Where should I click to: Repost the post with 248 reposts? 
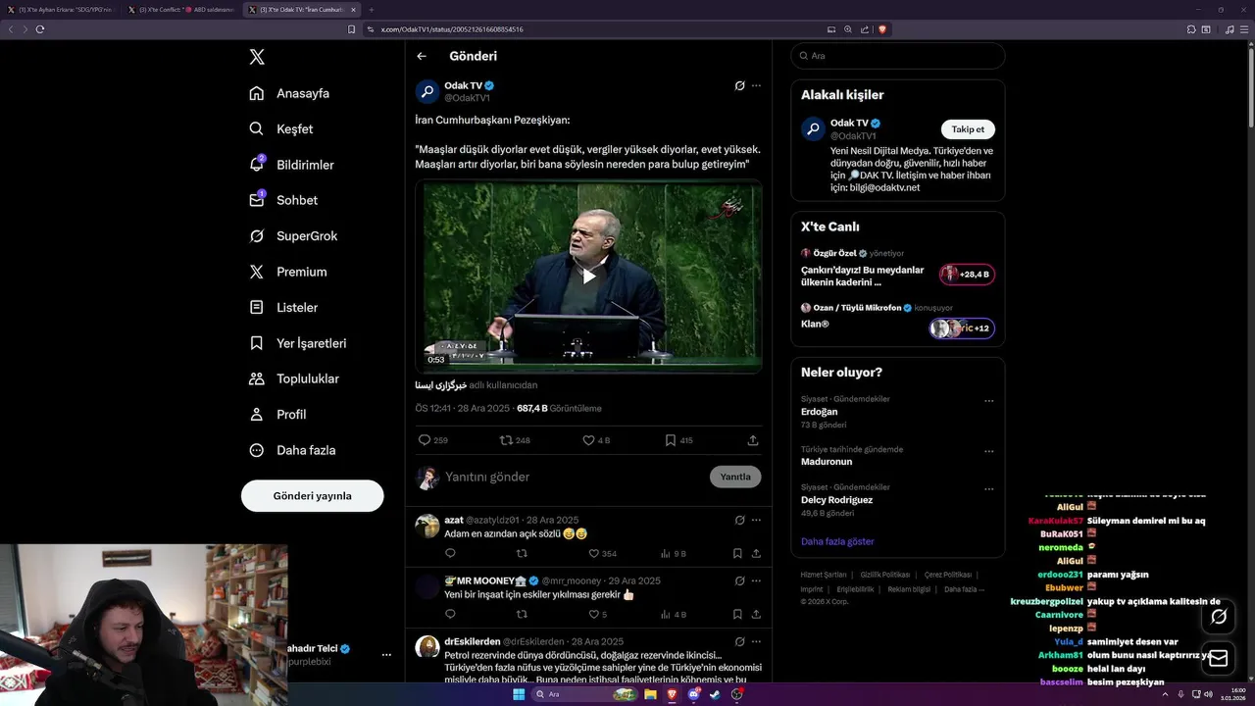click(515, 440)
